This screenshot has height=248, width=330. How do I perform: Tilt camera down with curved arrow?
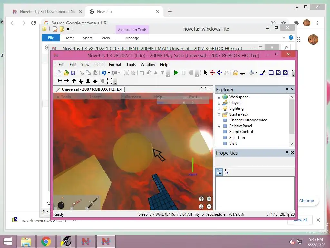81,81
